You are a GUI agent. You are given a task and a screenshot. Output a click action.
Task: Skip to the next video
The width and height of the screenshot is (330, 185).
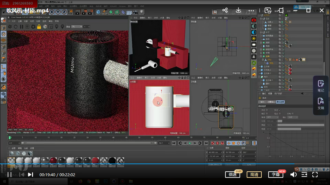click(30, 175)
